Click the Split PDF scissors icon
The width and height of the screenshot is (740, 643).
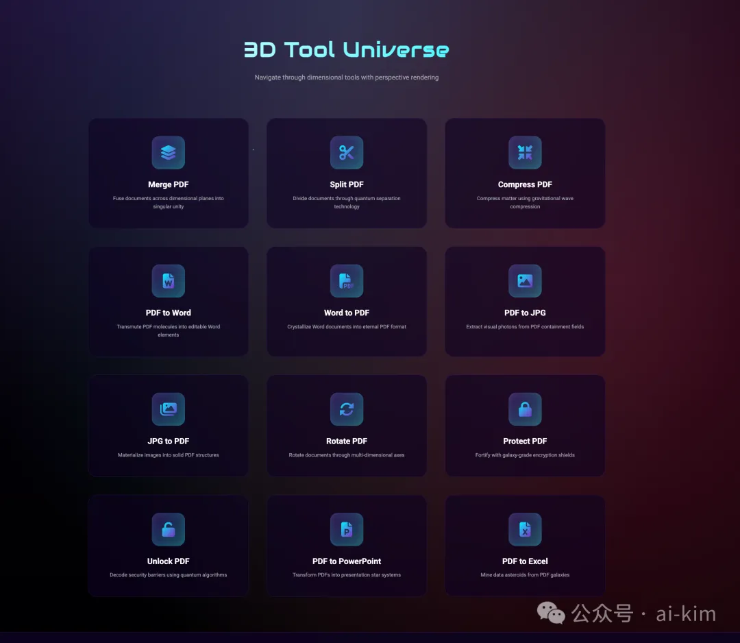tap(347, 152)
